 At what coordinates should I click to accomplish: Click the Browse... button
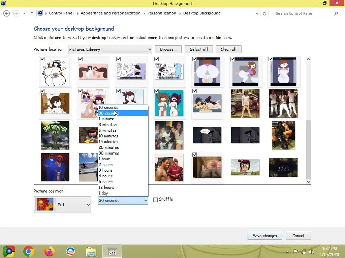(x=168, y=49)
